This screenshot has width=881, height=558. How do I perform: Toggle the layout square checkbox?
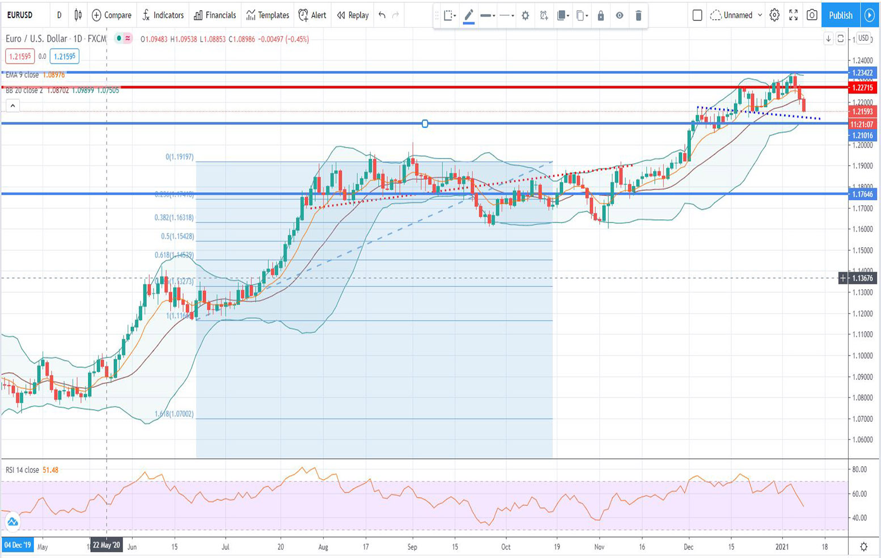[x=697, y=15]
